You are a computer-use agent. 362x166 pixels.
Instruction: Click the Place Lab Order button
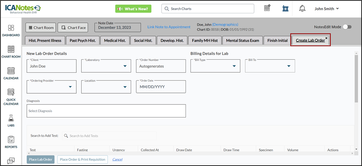[40, 159]
